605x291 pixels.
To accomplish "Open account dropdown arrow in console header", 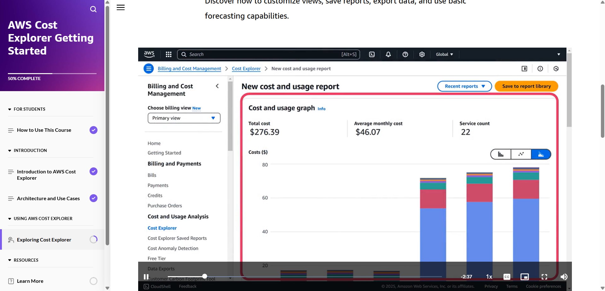I will click(559, 55).
